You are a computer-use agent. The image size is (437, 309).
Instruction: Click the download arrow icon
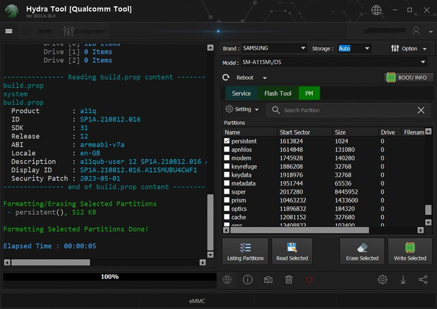[x=403, y=280]
